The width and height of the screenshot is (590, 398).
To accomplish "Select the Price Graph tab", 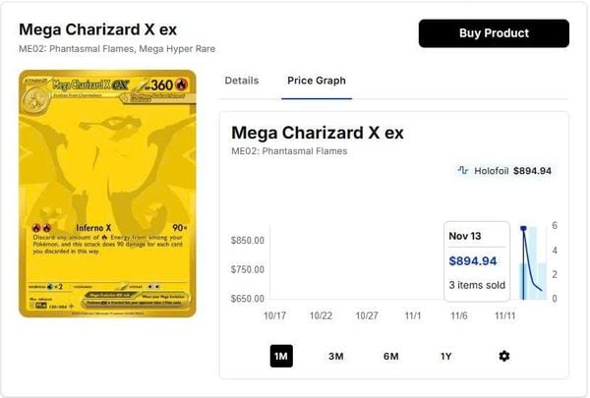I will tap(316, 81).
